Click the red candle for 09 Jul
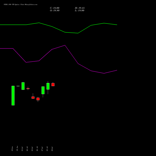Viewport: 156px width, 156px height. pos(53,85)
